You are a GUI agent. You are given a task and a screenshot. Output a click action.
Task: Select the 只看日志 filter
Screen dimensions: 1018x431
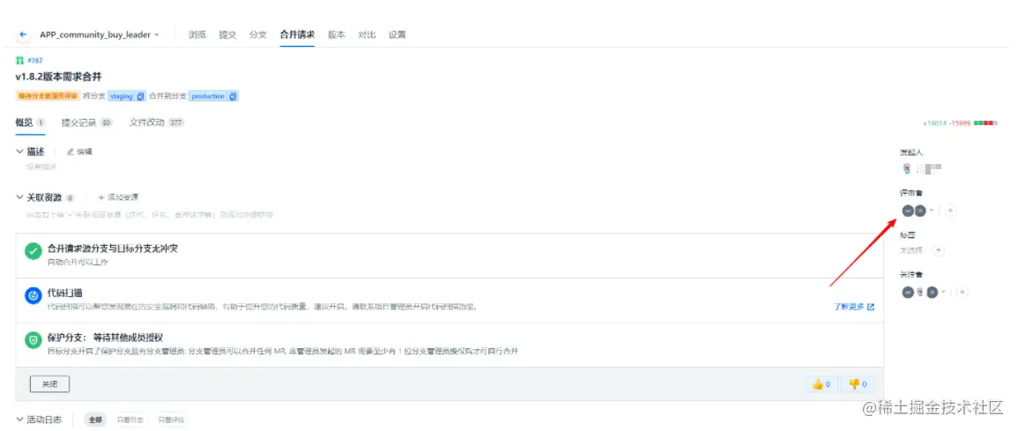click(x=130, y=420)
